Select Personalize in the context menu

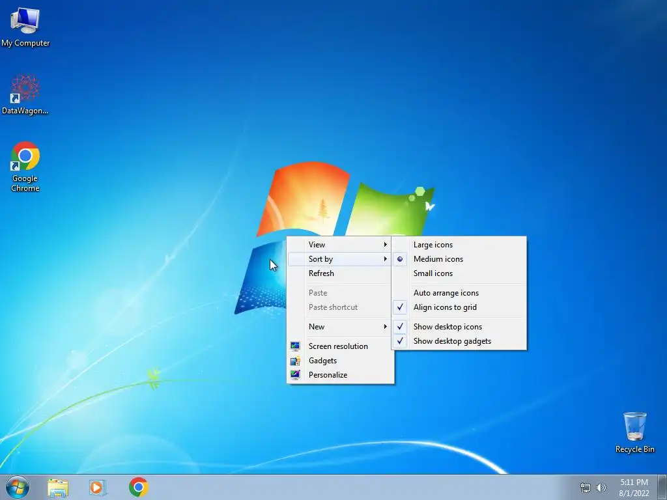(339, 375)
